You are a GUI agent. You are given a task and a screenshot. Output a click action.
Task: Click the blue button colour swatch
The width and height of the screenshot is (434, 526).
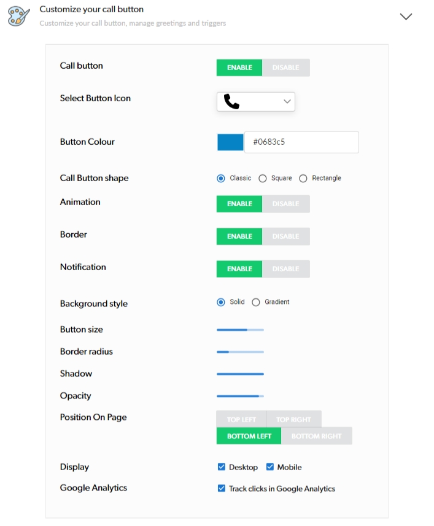pyautogui.click(x=230, y=142)
